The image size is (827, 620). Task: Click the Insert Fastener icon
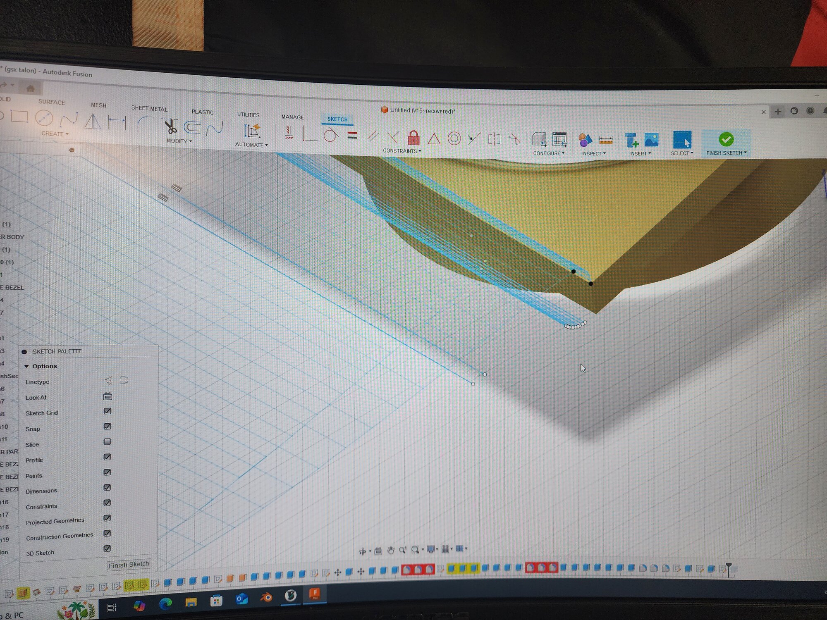pyautogui.click(x=631, y=140)
